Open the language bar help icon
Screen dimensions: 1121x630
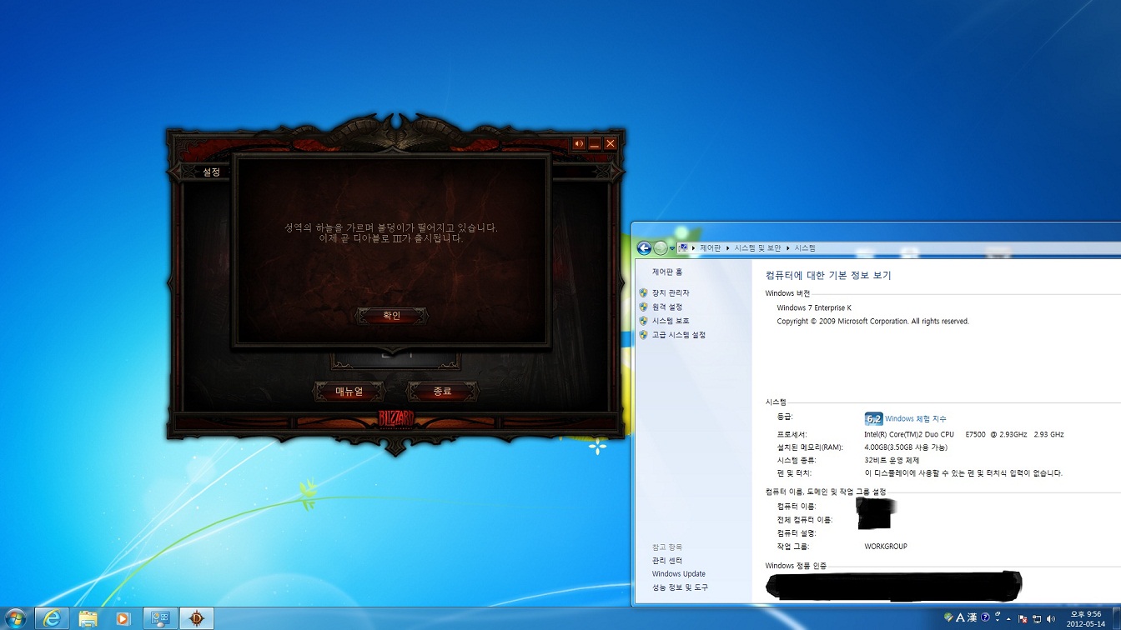click(x=985, y=617)
